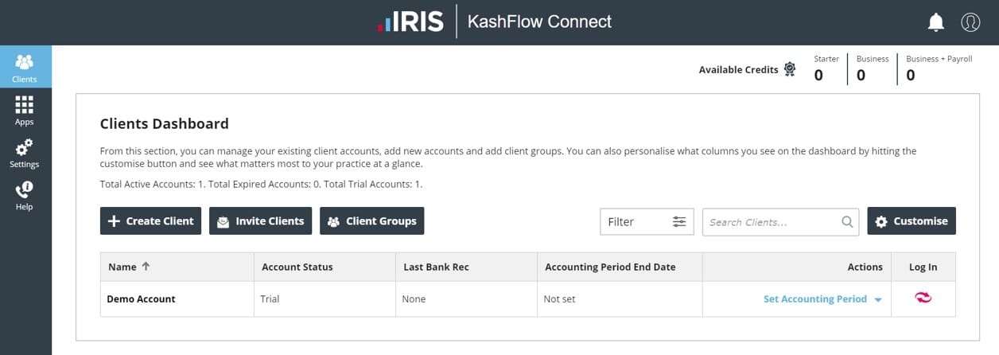The image size is (999, 355).
Task: Open notifications bell icon
Action: [x=936, y=22]
